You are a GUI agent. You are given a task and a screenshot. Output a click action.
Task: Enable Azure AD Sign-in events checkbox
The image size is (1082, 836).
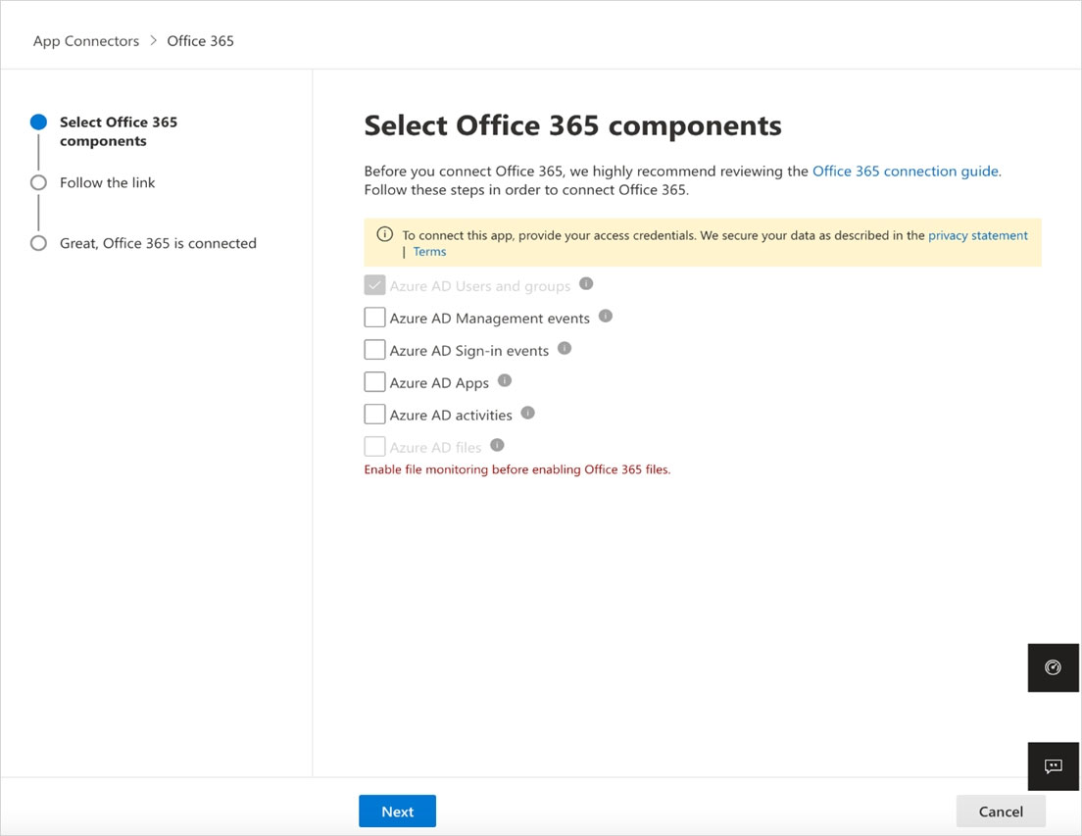374,350
